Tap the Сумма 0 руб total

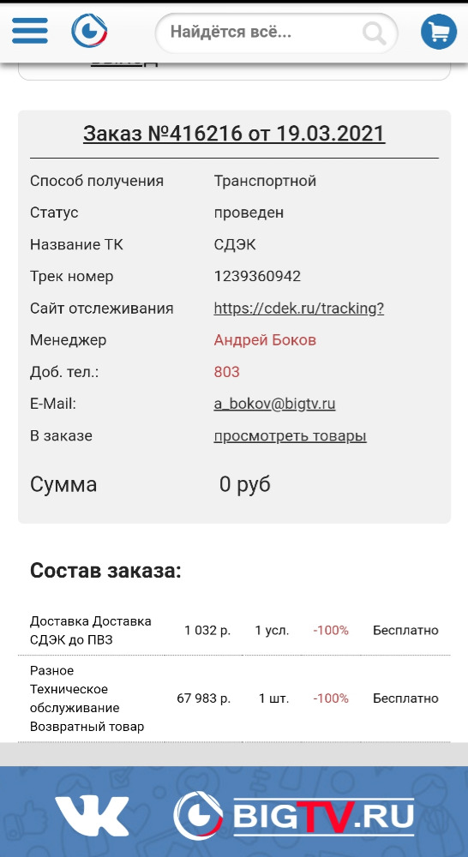[150, 484]
